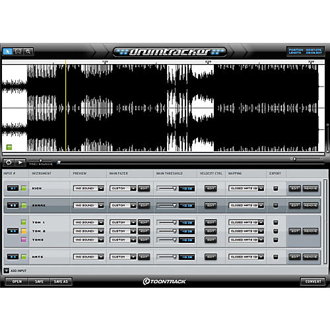
Task: Click the Add Input plus icon
Action: 7,271
